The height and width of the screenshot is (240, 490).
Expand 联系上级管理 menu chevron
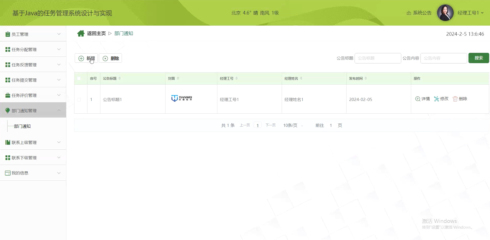[59, 142]
